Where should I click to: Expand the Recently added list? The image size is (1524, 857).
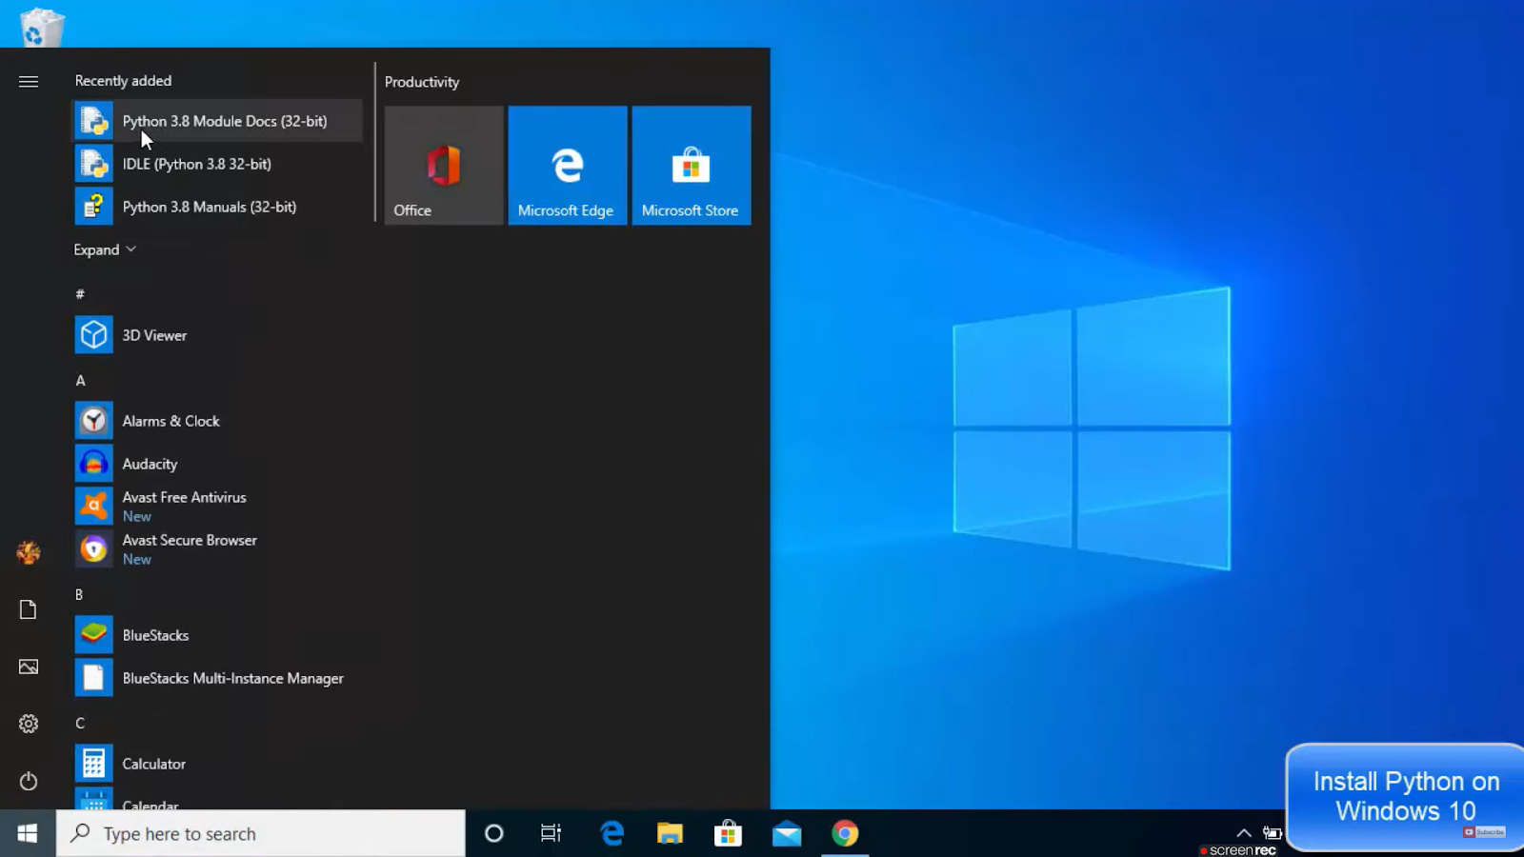click(105, 249)
